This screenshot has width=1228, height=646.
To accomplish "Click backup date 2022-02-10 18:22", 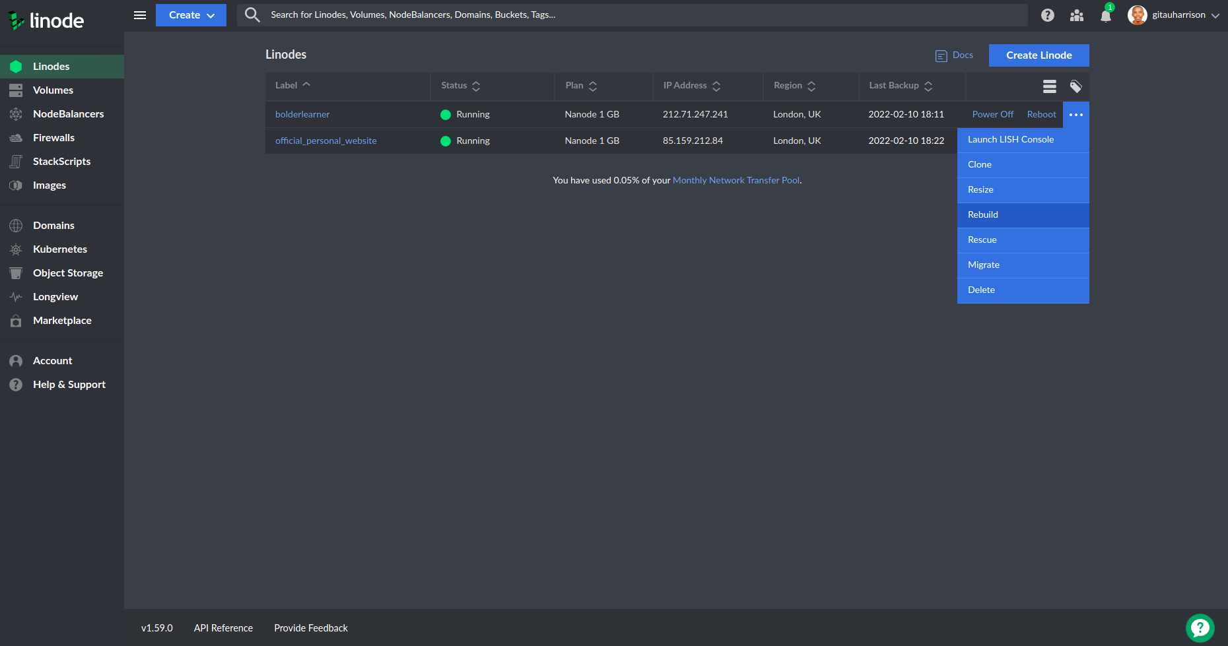I will pyautogui.click(x=906, y=141).
